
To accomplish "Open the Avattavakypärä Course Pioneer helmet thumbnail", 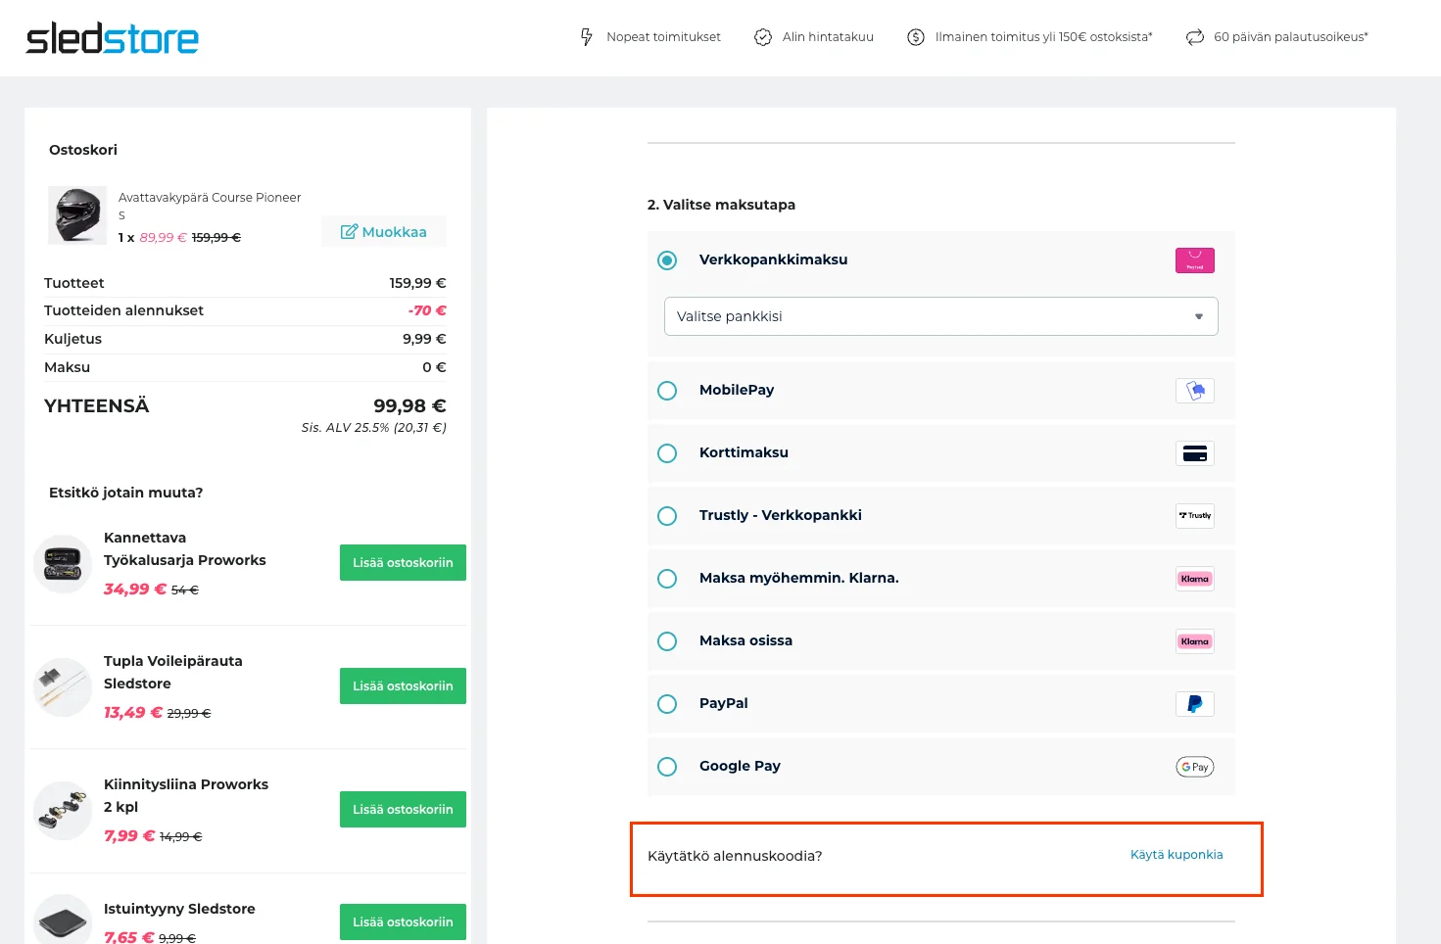I will pyautogui.click(x=77, y=214).
